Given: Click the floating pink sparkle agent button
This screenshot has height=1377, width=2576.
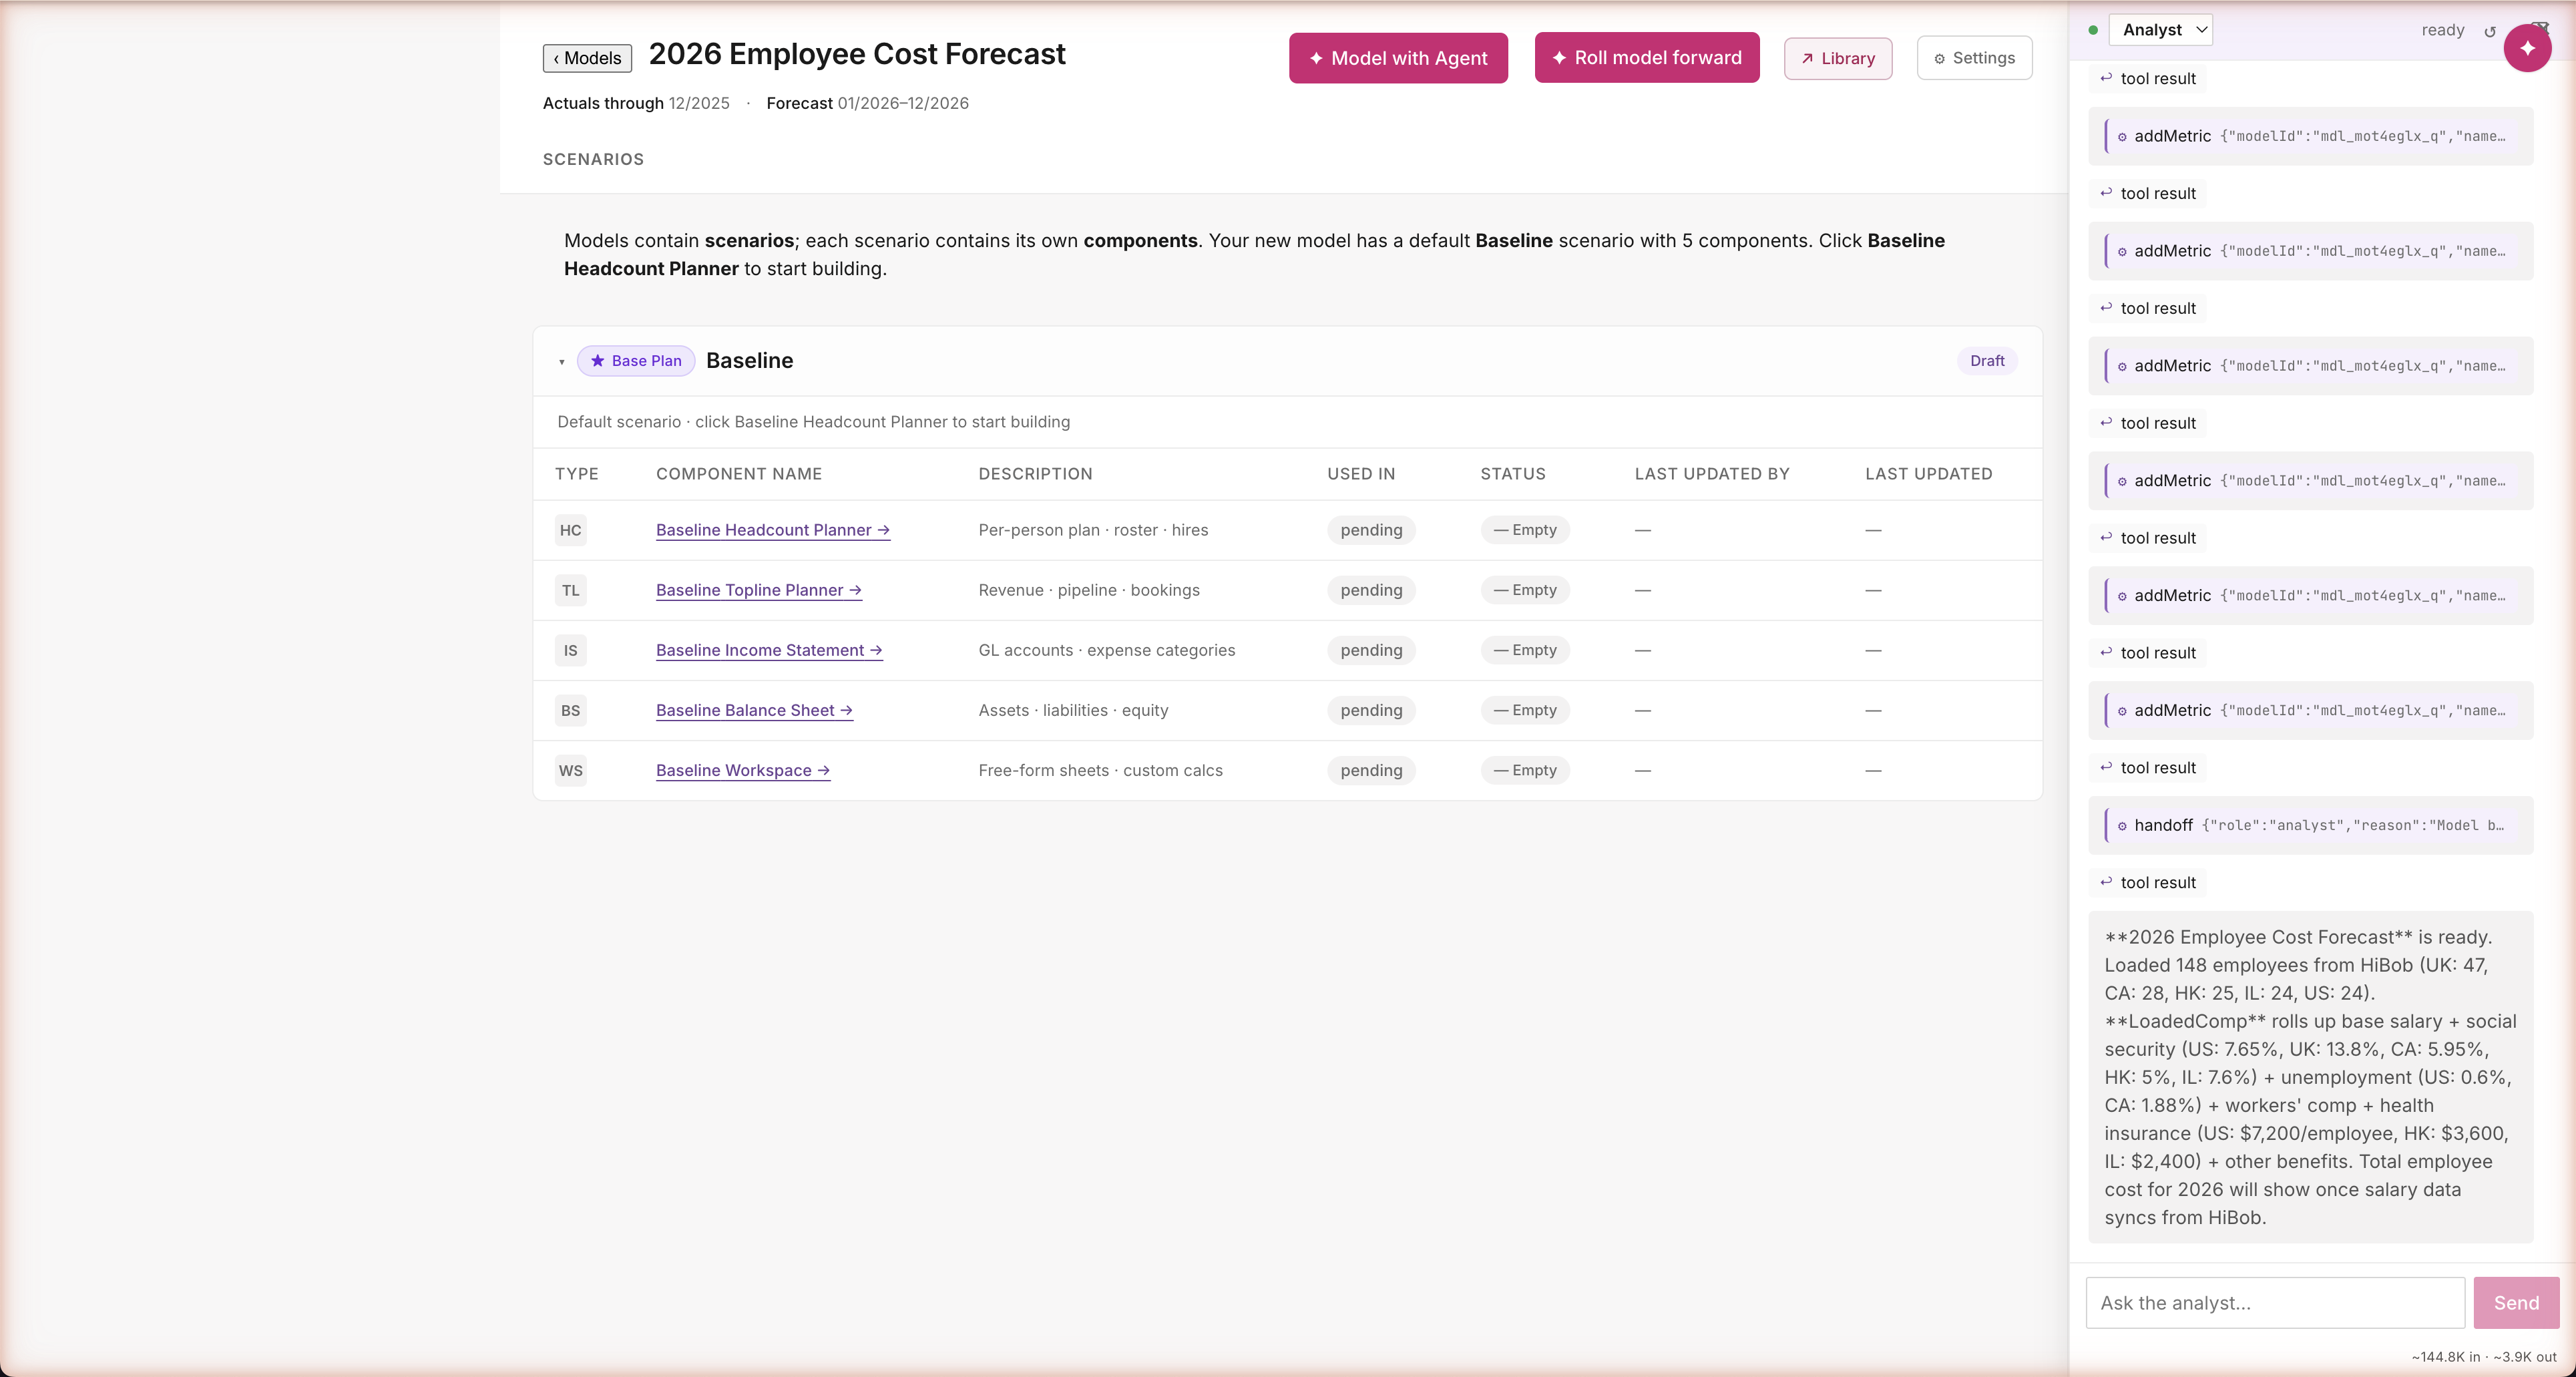Looking at the screenshot, I should pyautogui.click(x=2527, y=48).
